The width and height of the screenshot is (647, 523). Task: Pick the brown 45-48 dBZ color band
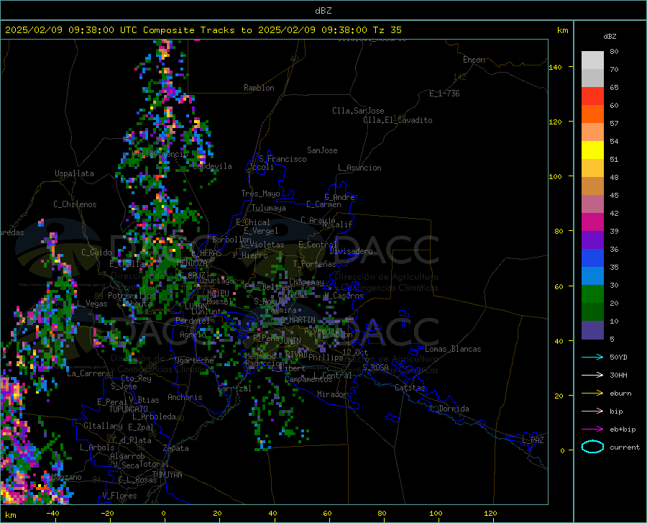point(592,186)
